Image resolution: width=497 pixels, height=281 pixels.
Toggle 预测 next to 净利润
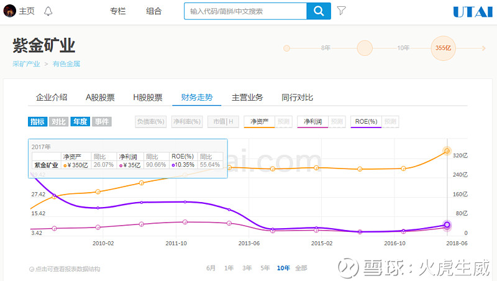coord(337,121)
